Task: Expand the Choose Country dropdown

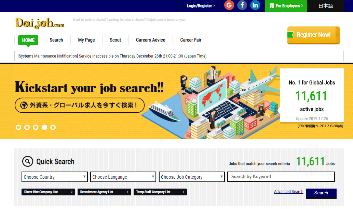Action: [54, 177]
